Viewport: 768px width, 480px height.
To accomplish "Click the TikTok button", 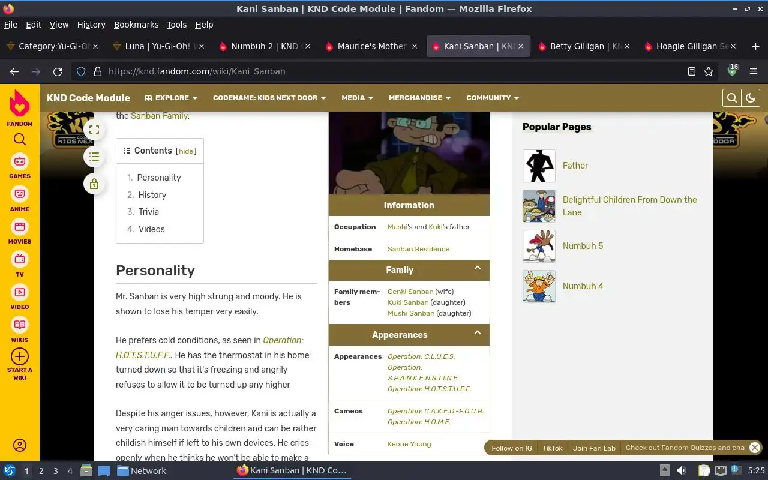I will tap(553, 448).
